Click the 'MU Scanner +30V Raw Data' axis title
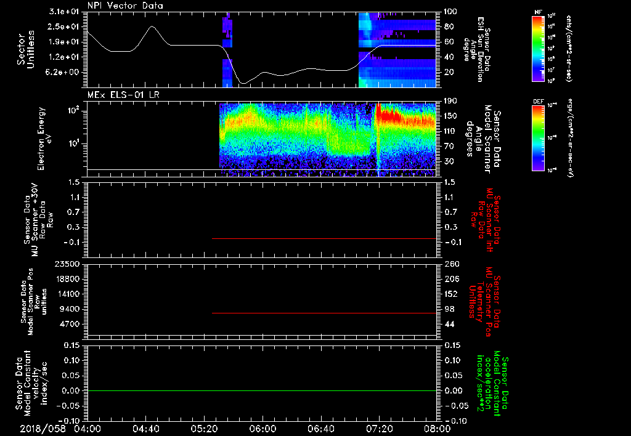The height and width of the screenshot is (436, 631). [39, 220]
